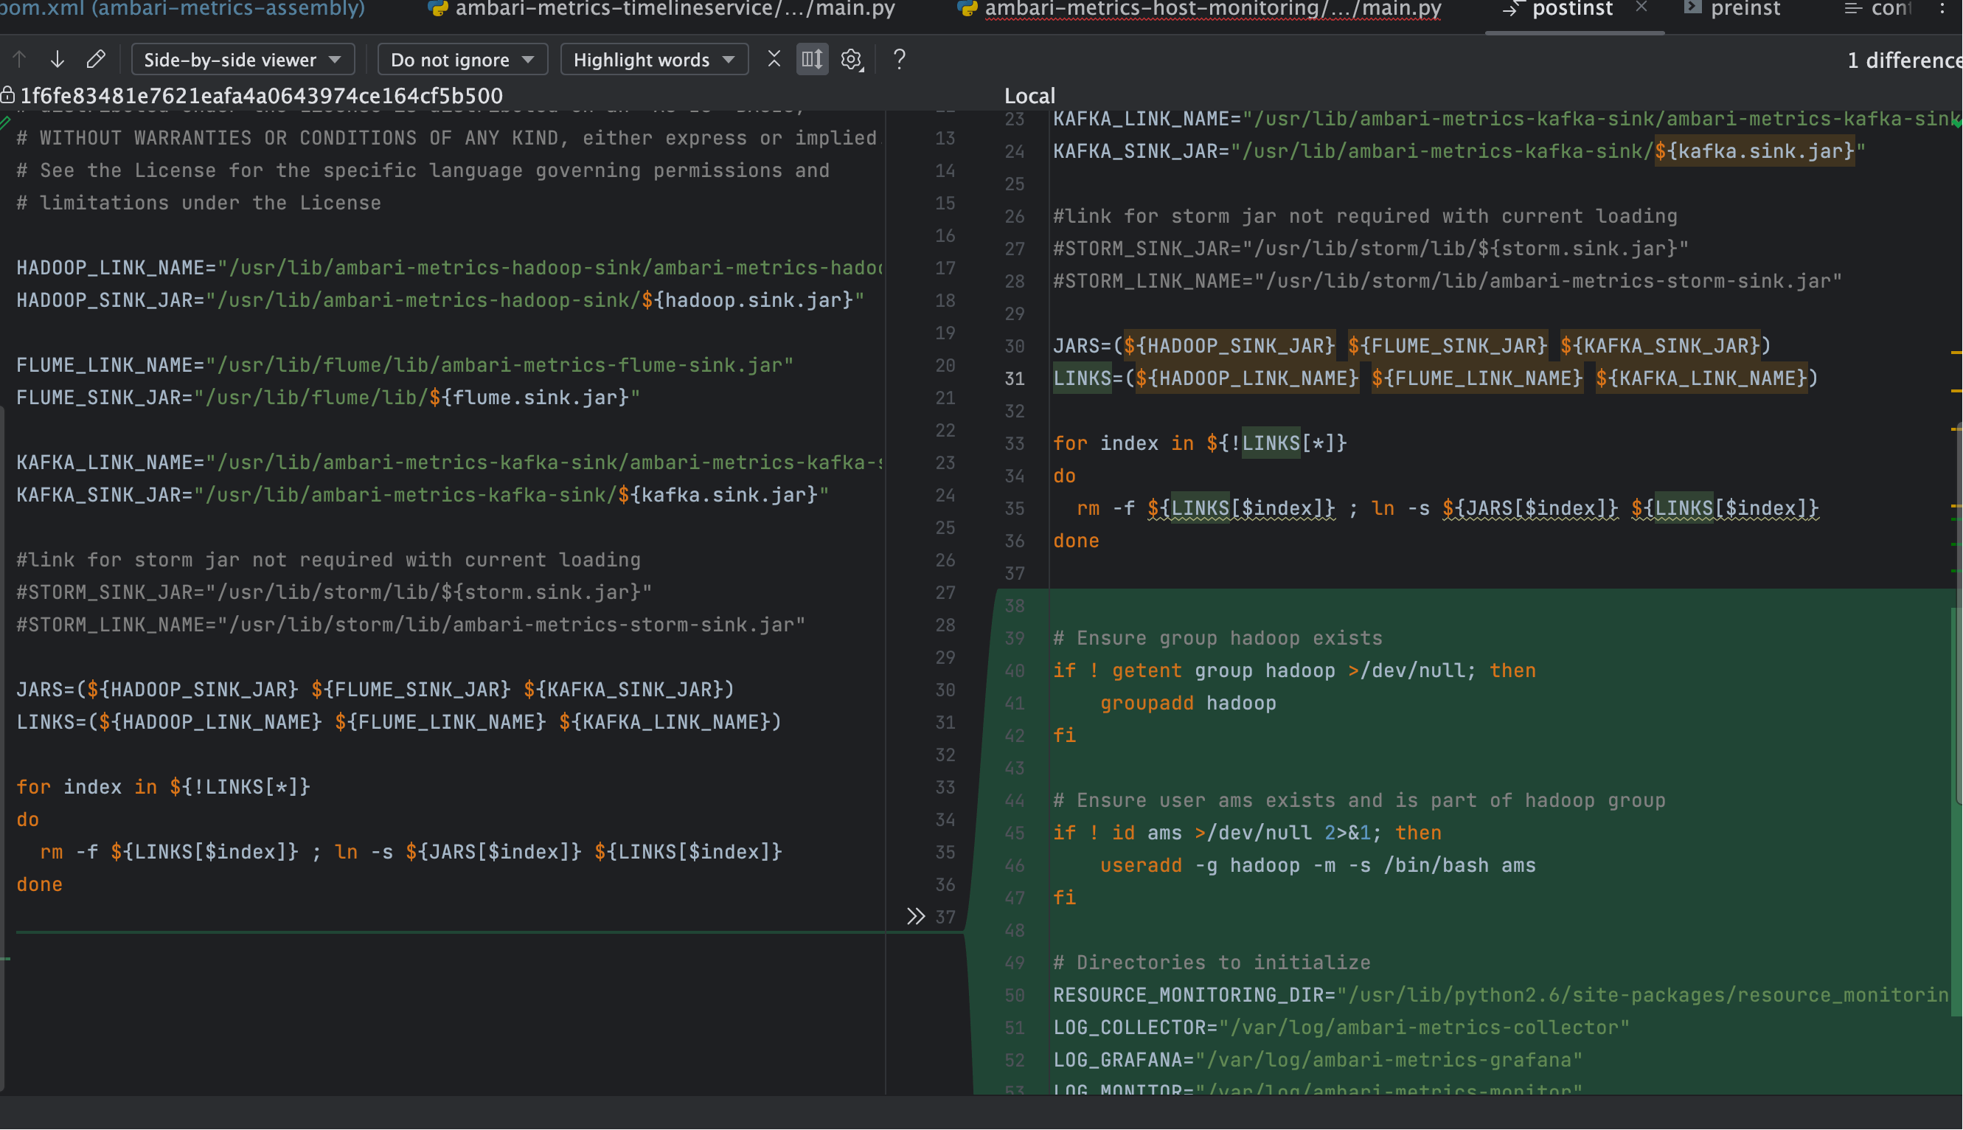Click the FLUME_LINK_NAME line in left pane
Viewport: 1963px width, 1130px height.
tap(405, 366)
